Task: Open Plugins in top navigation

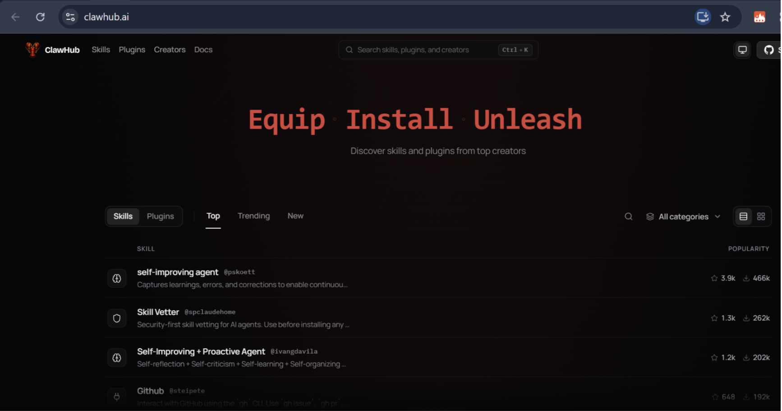Action: pos(132,50)
